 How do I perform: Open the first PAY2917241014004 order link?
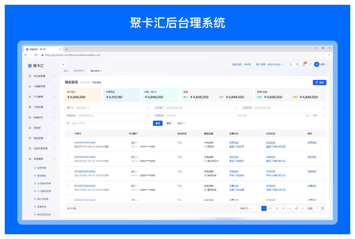85,143
